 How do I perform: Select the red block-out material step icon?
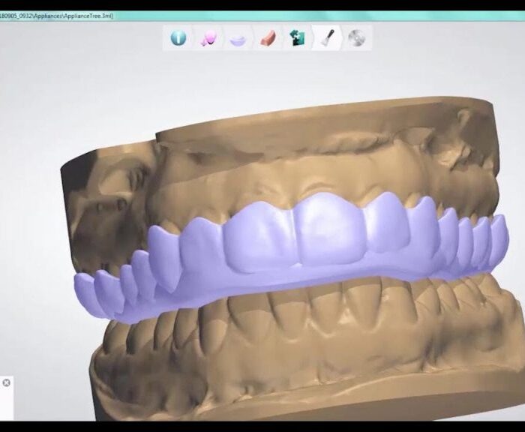click(268, 38)
